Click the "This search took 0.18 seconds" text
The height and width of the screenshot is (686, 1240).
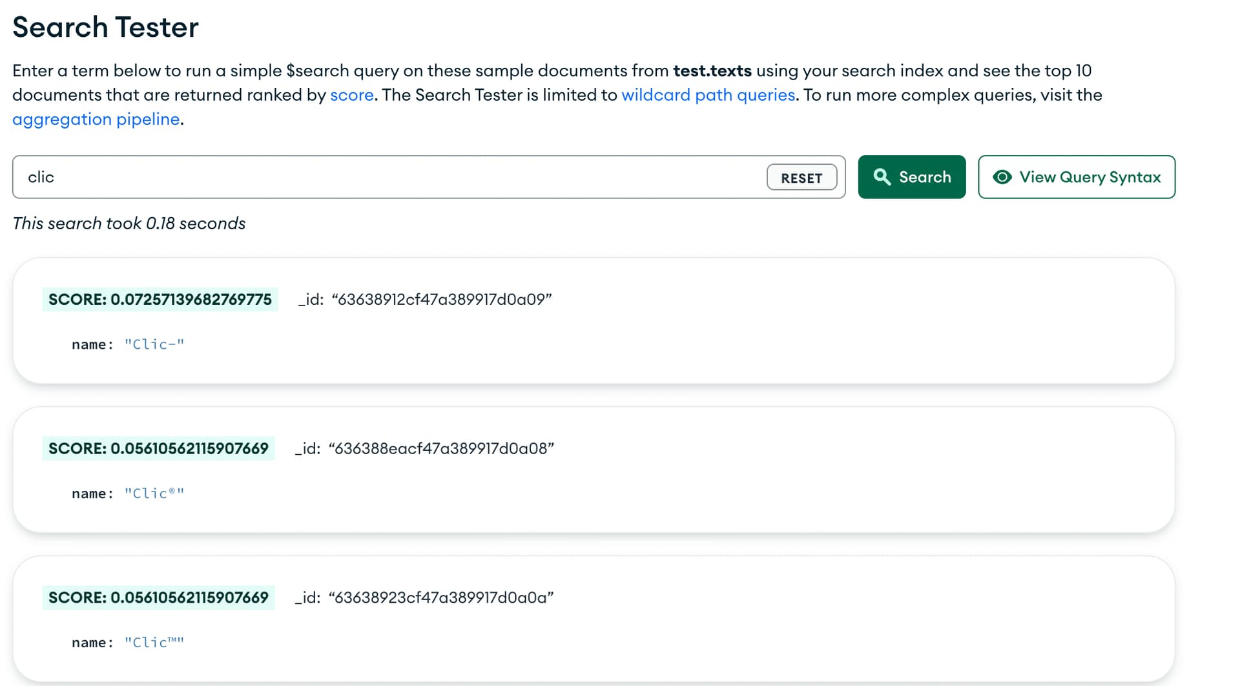(x=129, y=223)
